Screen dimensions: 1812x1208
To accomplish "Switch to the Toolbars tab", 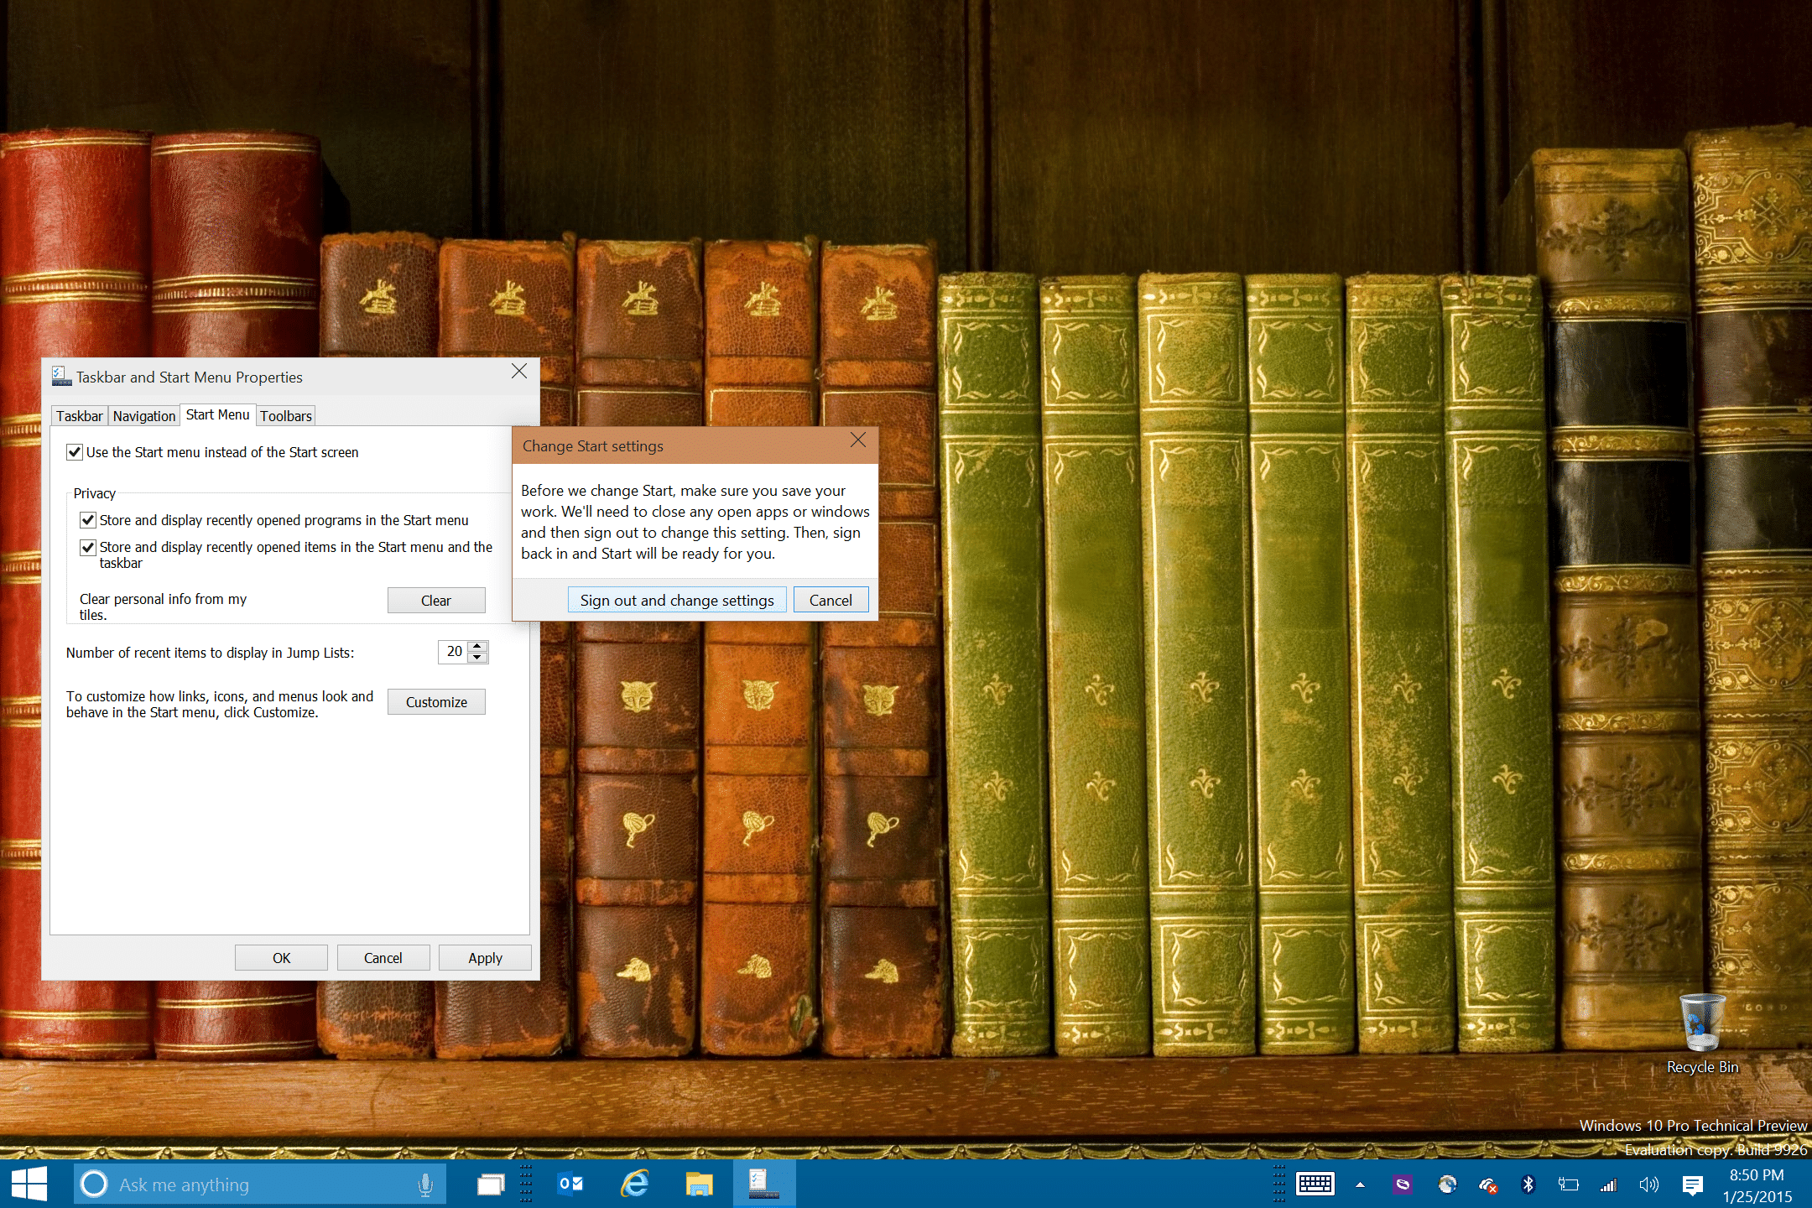I will point(286,416).
